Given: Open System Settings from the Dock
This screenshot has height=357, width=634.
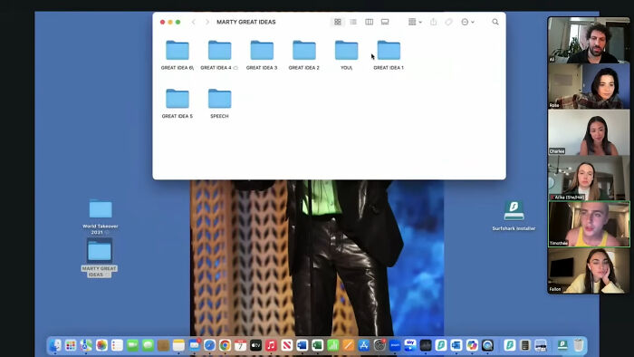Looking at the screenshot, I should [x=379, y=345].
